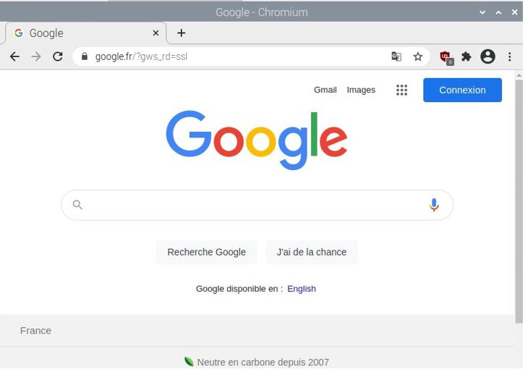
Task: Click J'ai de la chance
Action: point(312,252)
